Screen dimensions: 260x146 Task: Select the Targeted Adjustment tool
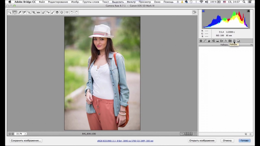pyautogui.click(x=29, y=12)
